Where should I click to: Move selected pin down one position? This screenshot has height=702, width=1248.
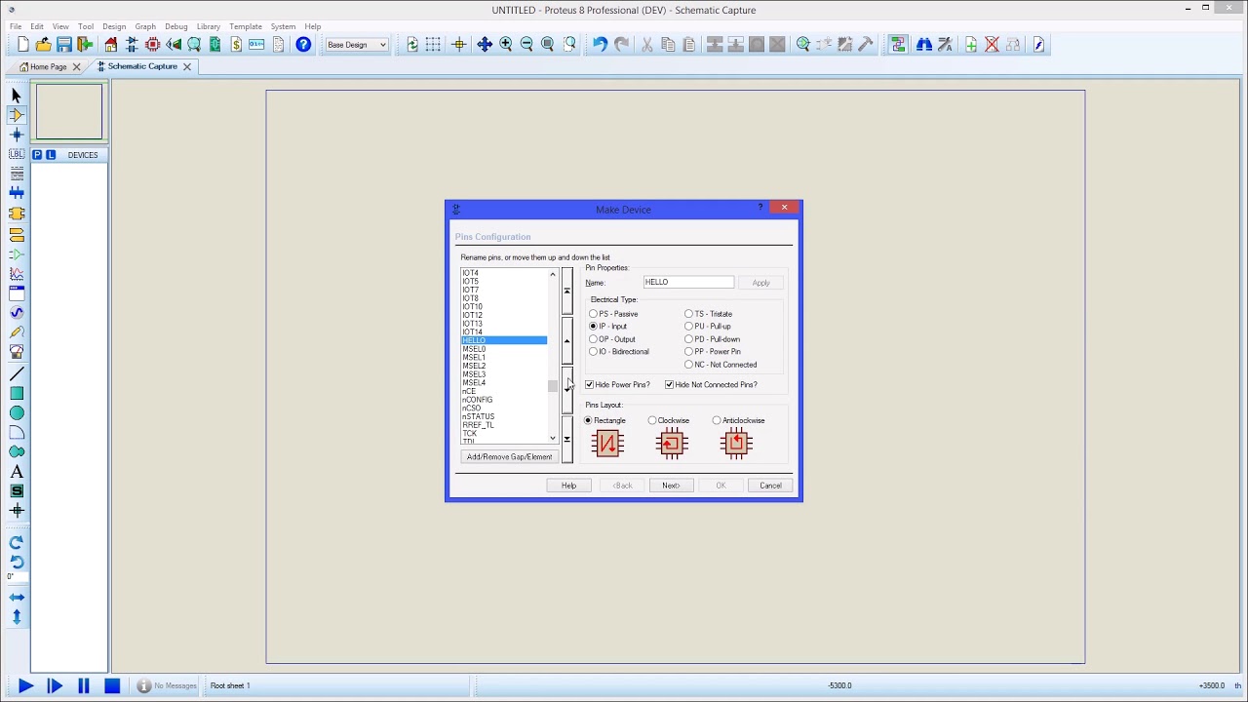[x=566, y=390]
